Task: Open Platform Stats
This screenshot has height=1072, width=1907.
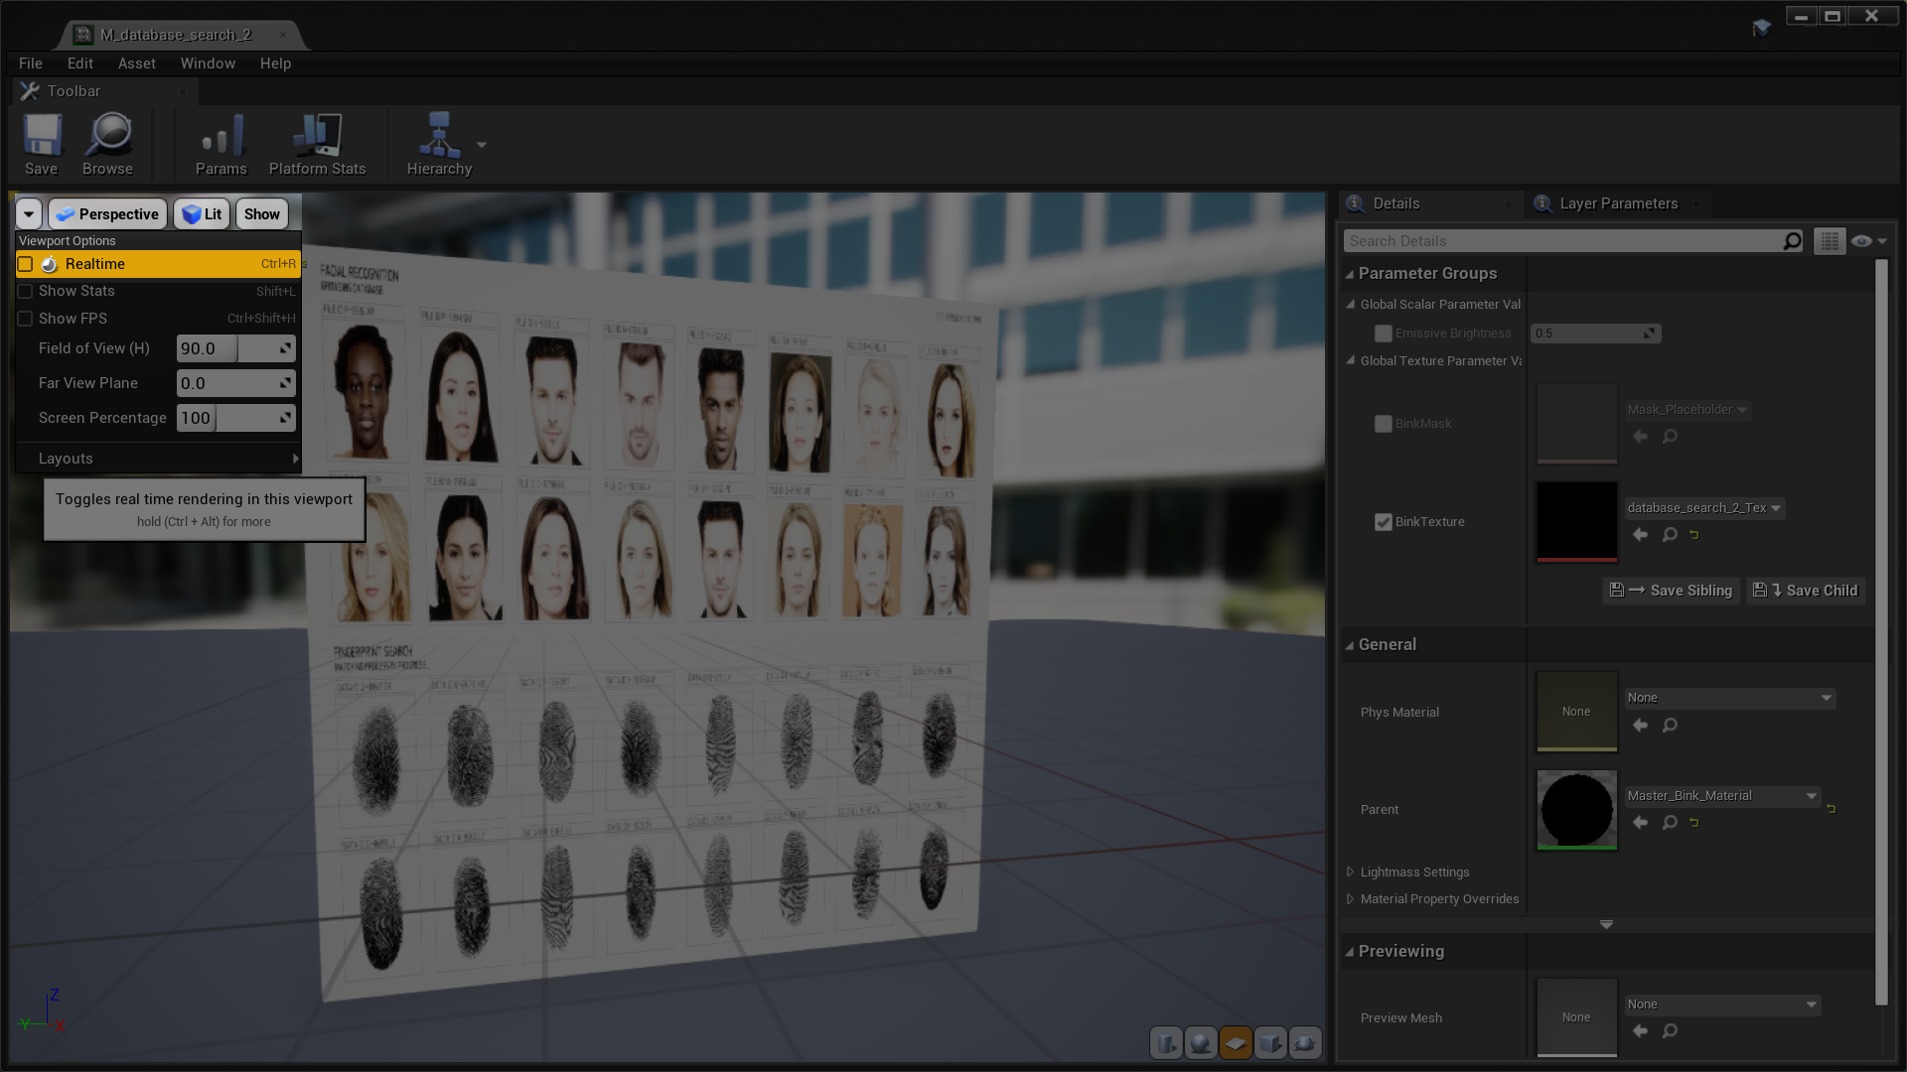Action: [317, 144]
